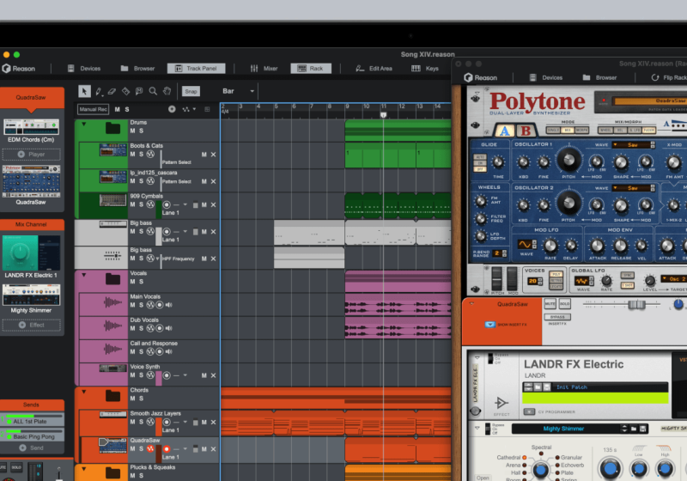Image resolution: width=687 pixels, height=481 pixels.
Task: Select the arrow selection tool
Action: [84, 91]
